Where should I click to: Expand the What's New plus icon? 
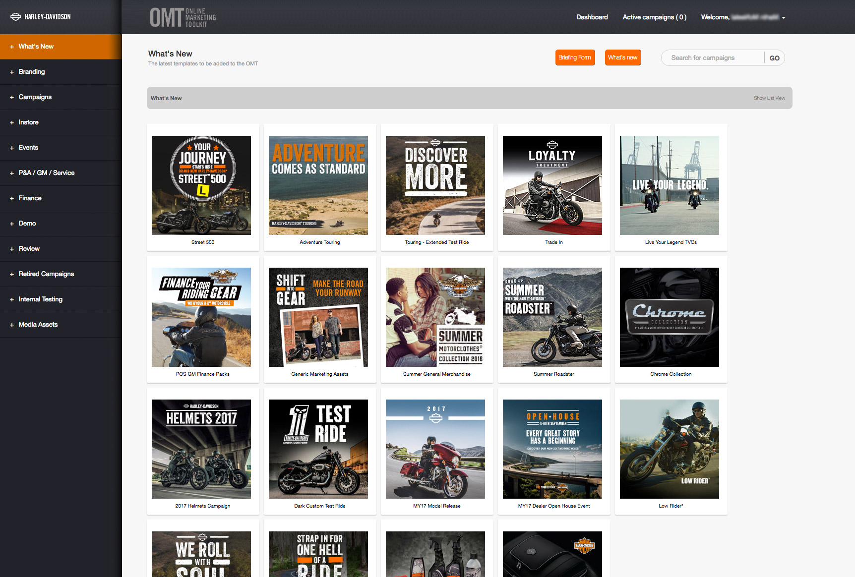(11, 47)
